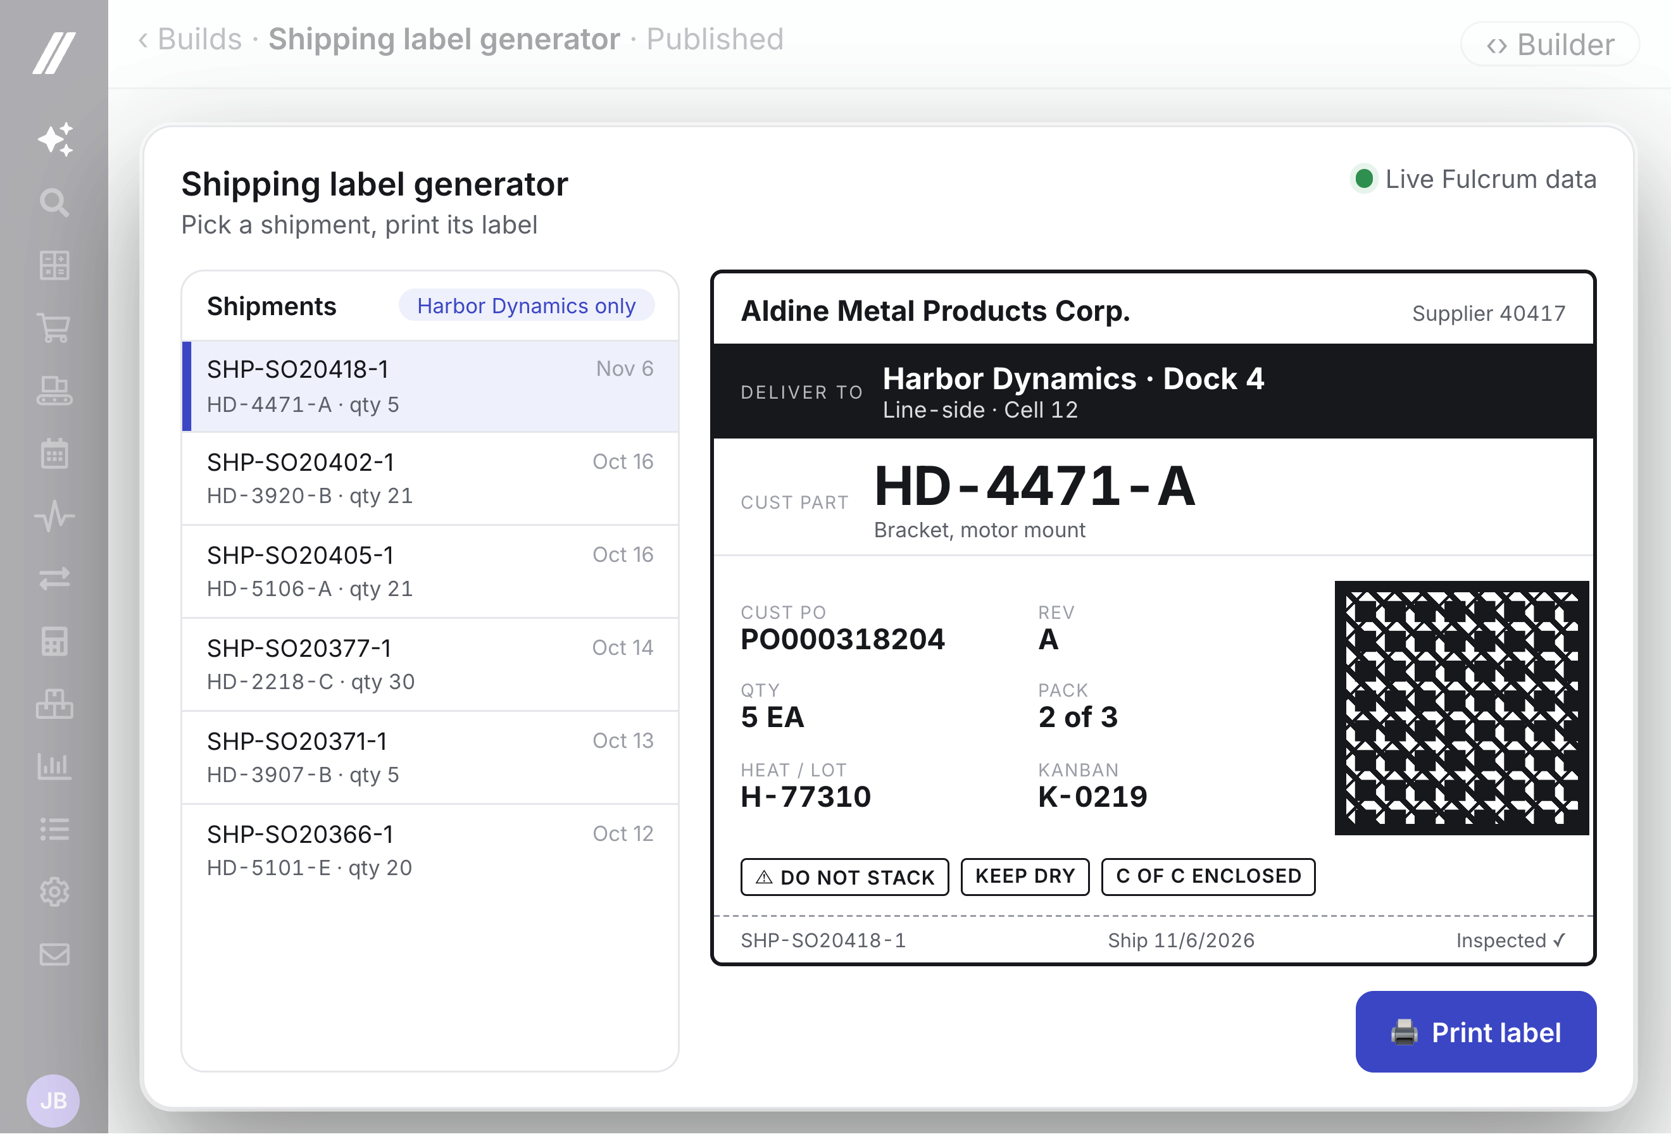Open the conveyor production icon in sidebar
Viewport: 1671px width, 1139px height.
pyautogui.click(x=54, y=392)
